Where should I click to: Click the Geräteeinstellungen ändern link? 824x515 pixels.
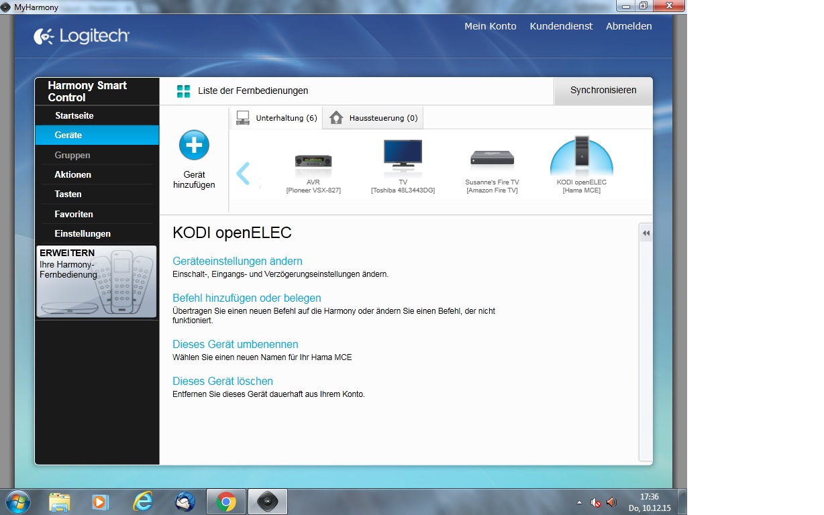pyautogui.click(x=238, y=261)
